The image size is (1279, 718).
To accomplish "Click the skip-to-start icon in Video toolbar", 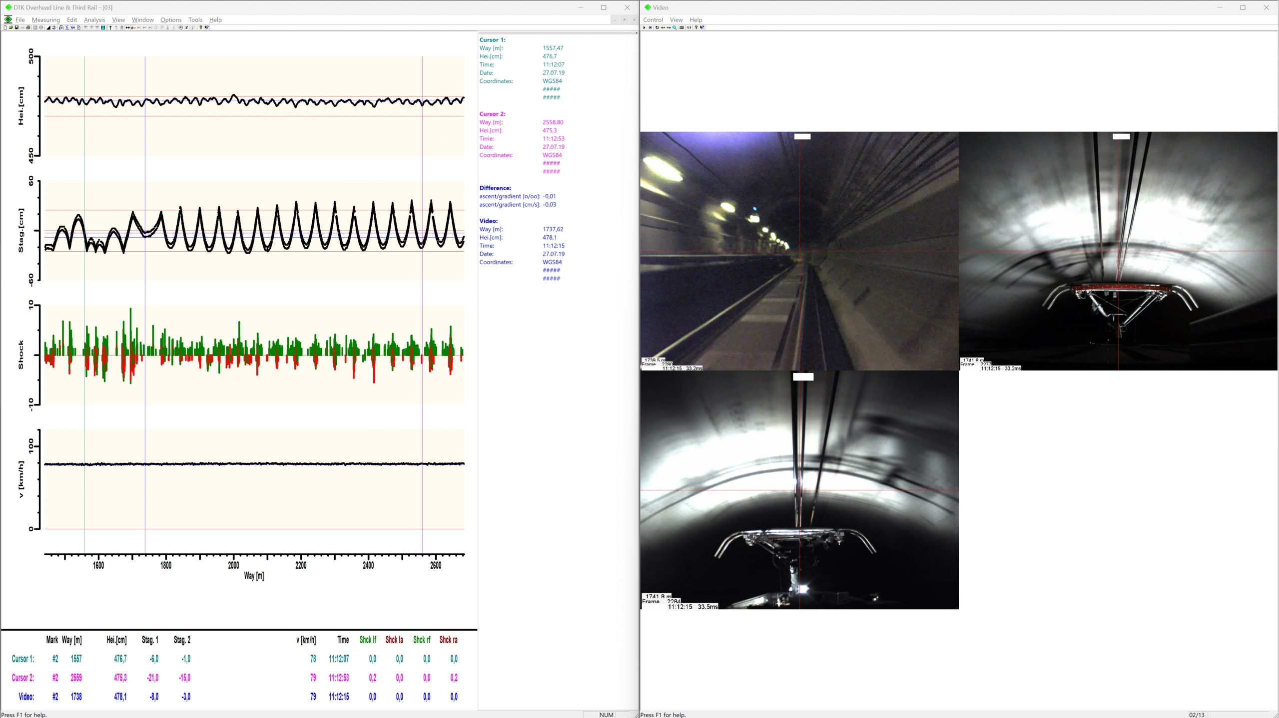I will 650,27.
